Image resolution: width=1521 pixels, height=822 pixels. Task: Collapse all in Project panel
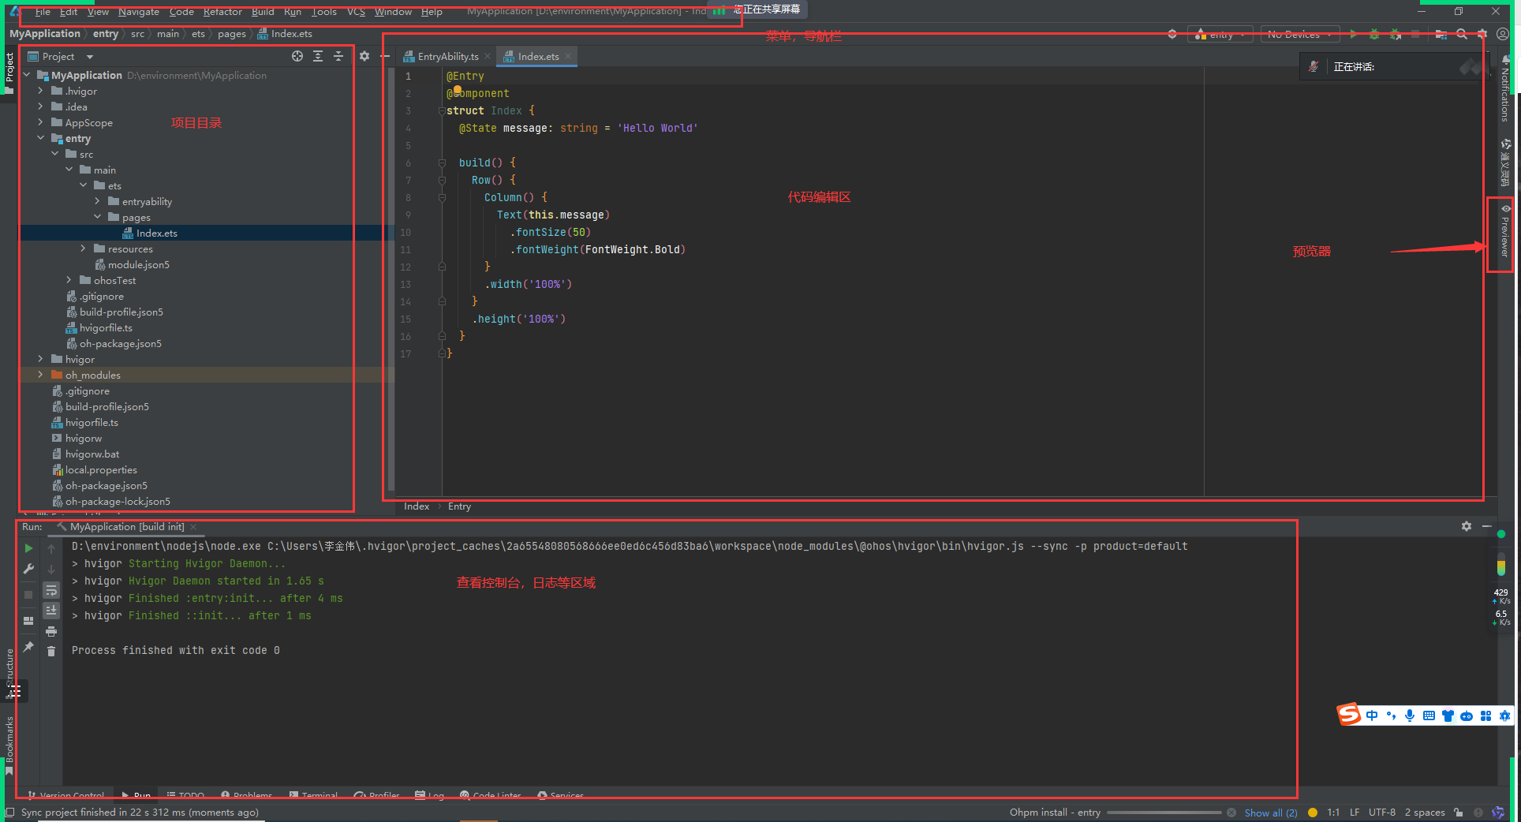click(338, 56)
